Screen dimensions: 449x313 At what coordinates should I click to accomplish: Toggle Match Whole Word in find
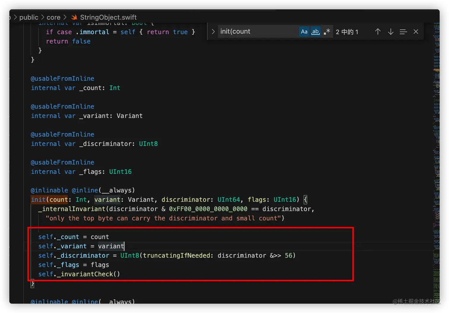coord(315,31)
